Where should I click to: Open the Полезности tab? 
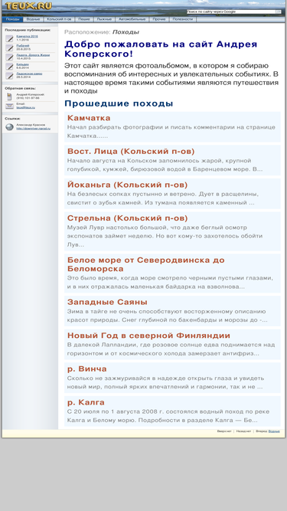point(183,19)
